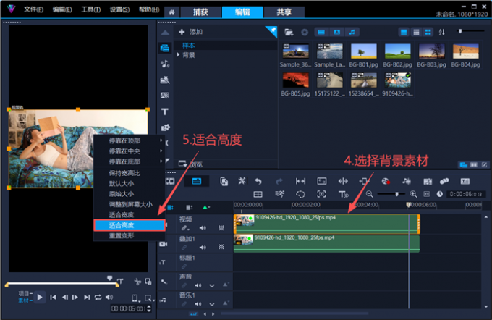
Task: Toggle ripple editing on 视频 track
Action: pyautogui.click(x=185, y=228)
